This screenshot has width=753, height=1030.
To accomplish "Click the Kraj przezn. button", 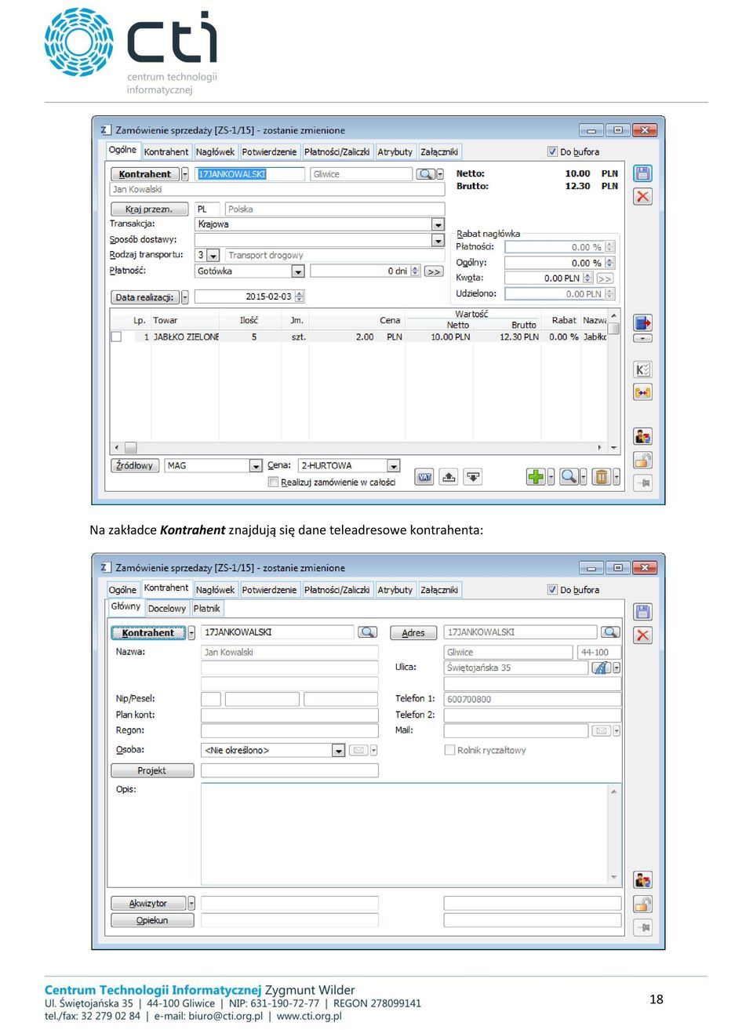I will coord(149,209).
